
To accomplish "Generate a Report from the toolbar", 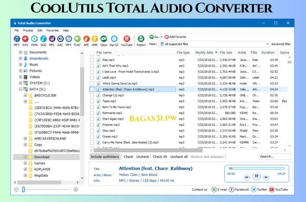I will click(141, 39).
